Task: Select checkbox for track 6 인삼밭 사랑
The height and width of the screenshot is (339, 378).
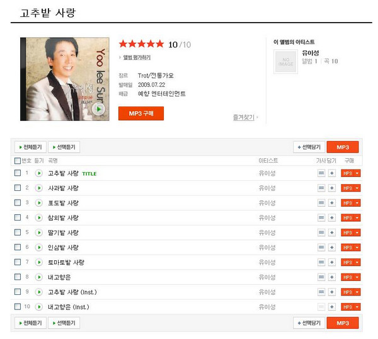Action: 18,247
